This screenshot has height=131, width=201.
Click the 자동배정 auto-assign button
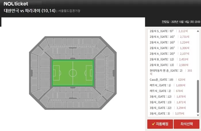(160, 124)
